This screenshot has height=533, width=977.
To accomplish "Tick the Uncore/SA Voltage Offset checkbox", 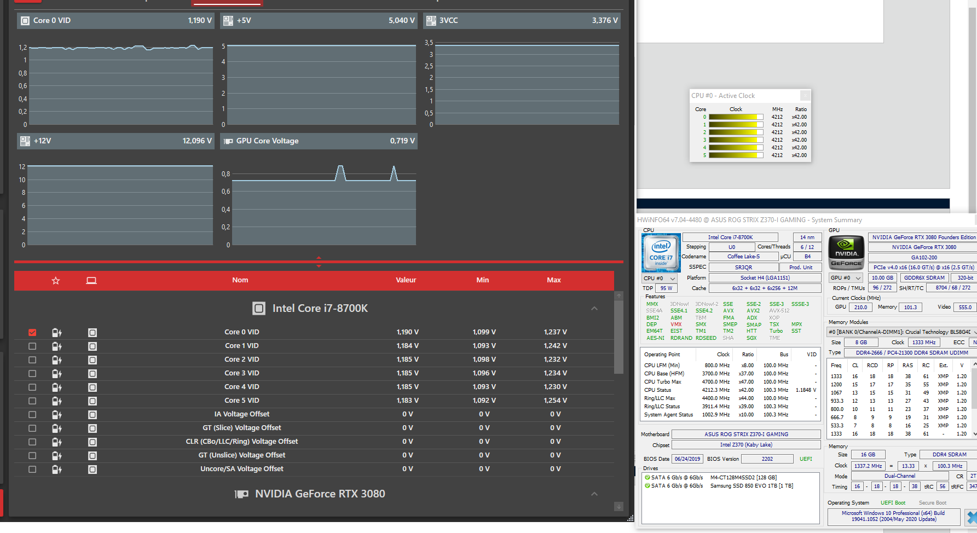I will [32, 470].
